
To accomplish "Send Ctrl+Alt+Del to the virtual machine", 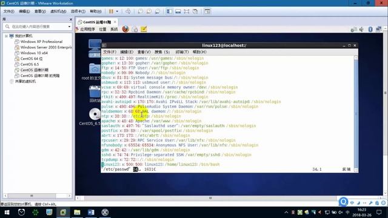I will (128, 12).
